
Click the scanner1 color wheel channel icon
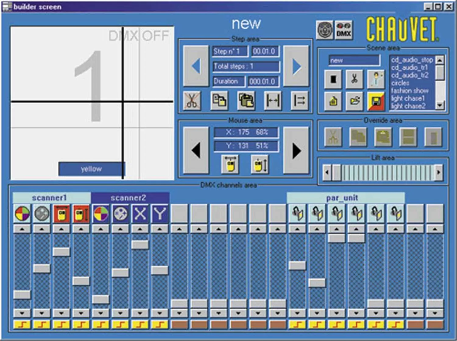[x=22, y=213]
